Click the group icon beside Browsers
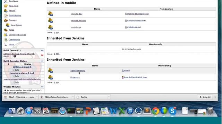The height and width of the screenshot is (124, 222). click(x=51, y=77)
